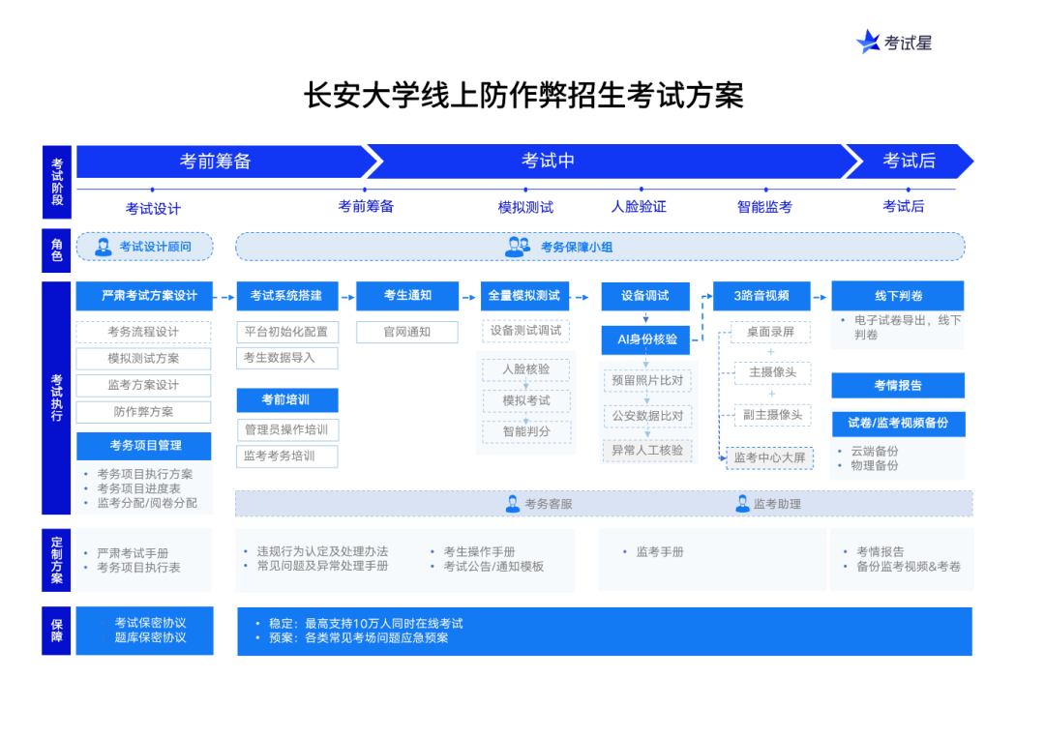This screenshot has height=736, width=1045.
Task: Click the 模拟测试方案 box
Action: click(x=144, y=359)
